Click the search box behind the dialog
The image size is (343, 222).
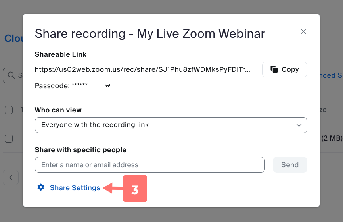point(13,75)
